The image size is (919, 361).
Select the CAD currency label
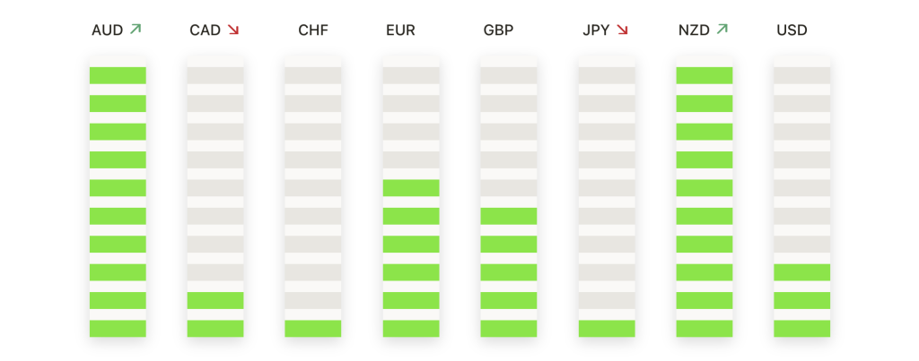coord(206,30)
